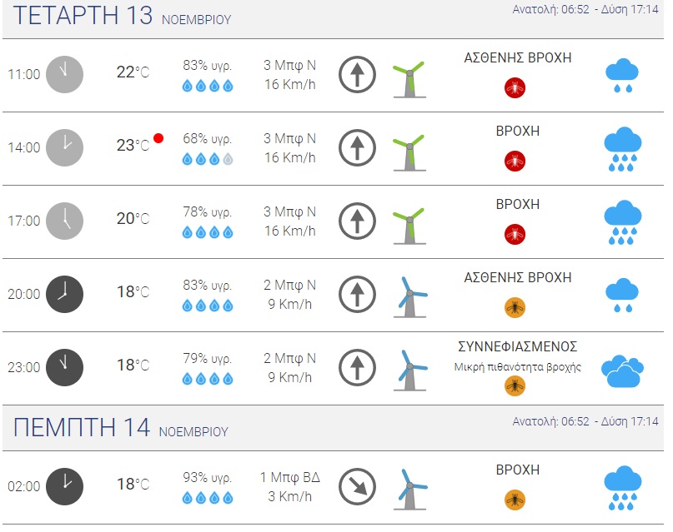This screenshot has width=673, height=532.
Task: Click the 93% υγρ. humidity reading
Action: click(208, 478)
